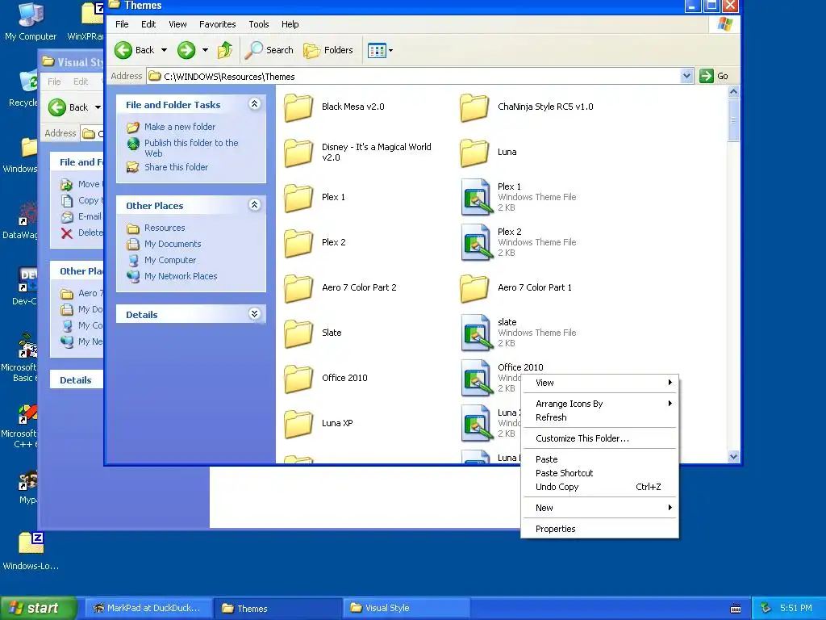
Task: Open Forward history dropdown arrow
Action: pos(205,50)
